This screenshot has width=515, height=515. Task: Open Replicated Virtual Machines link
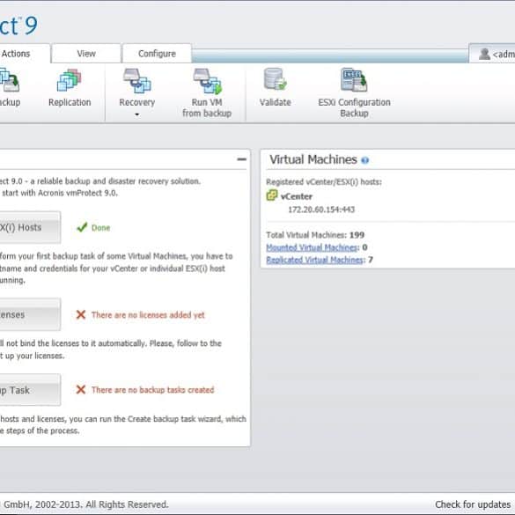click(315, 260)
